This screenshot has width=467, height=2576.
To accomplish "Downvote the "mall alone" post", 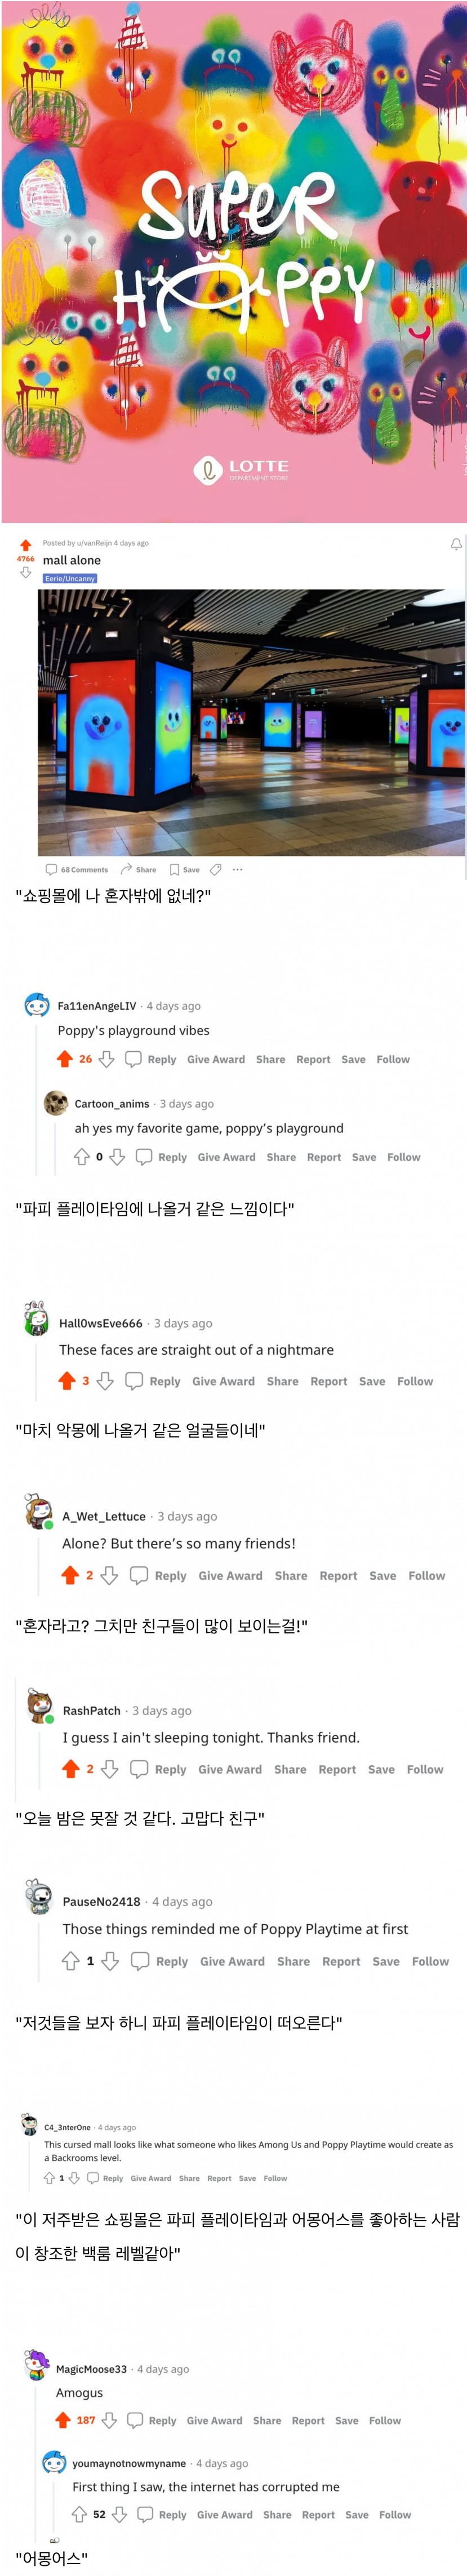I will [x=26, y=573].
